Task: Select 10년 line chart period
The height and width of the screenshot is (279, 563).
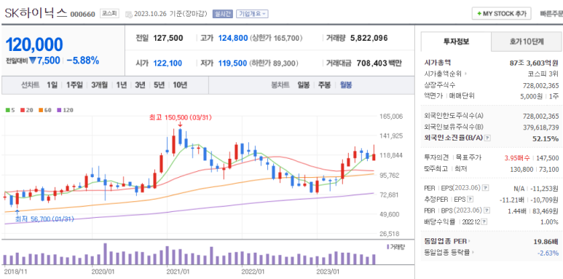Action: pyautogui.click(x=180, y=85)
